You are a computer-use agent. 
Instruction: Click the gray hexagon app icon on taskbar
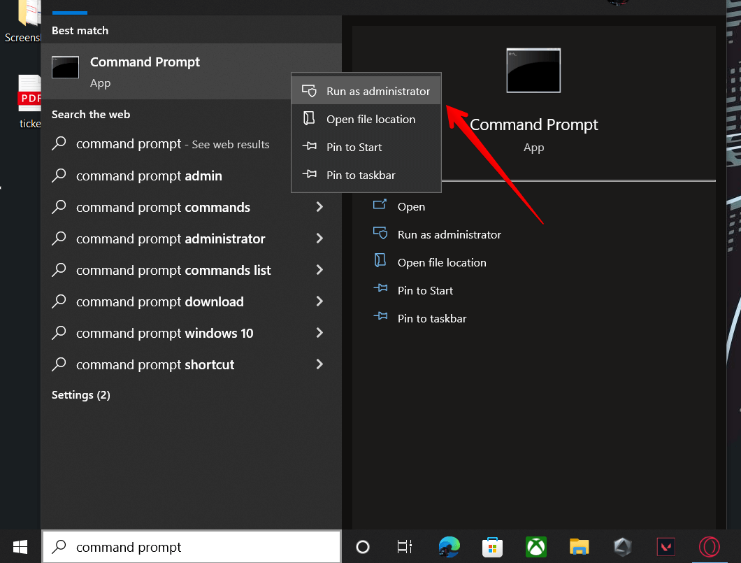(x=622, y=547)
